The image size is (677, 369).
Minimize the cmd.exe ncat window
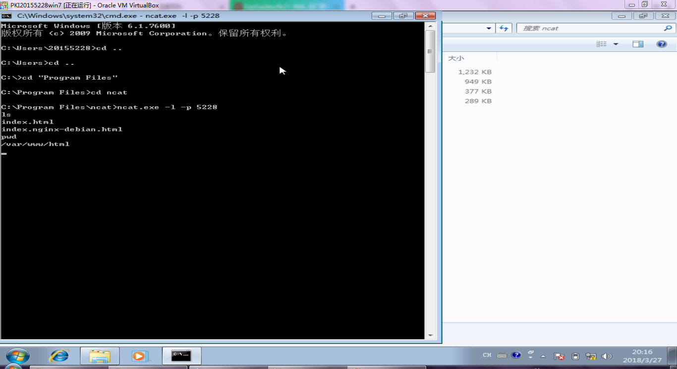tap(382, 16)
